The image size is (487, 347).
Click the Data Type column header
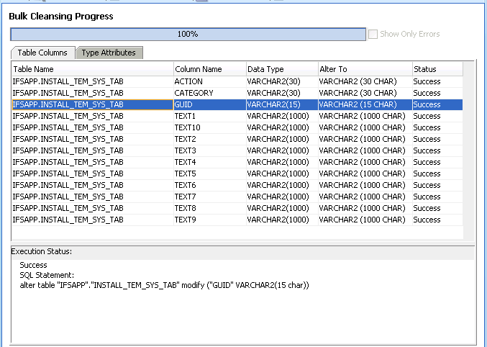pos(281,69)
